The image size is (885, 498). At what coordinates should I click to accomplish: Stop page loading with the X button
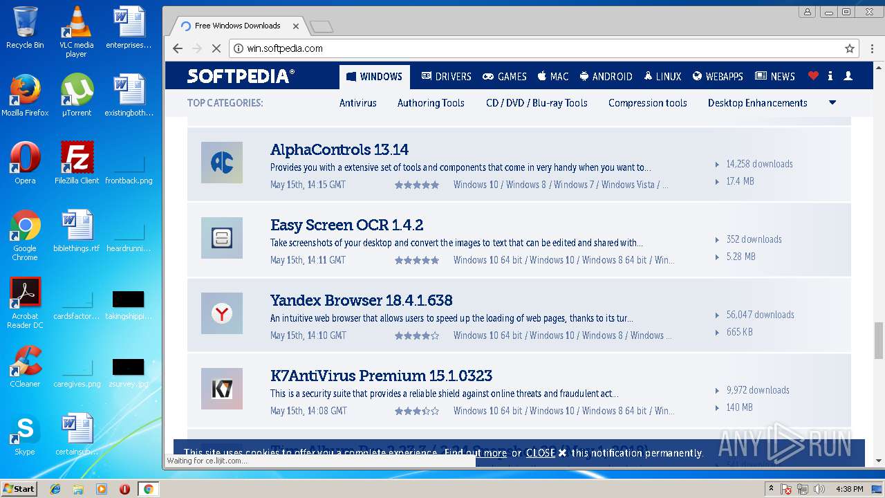click(x=216, y=48)
